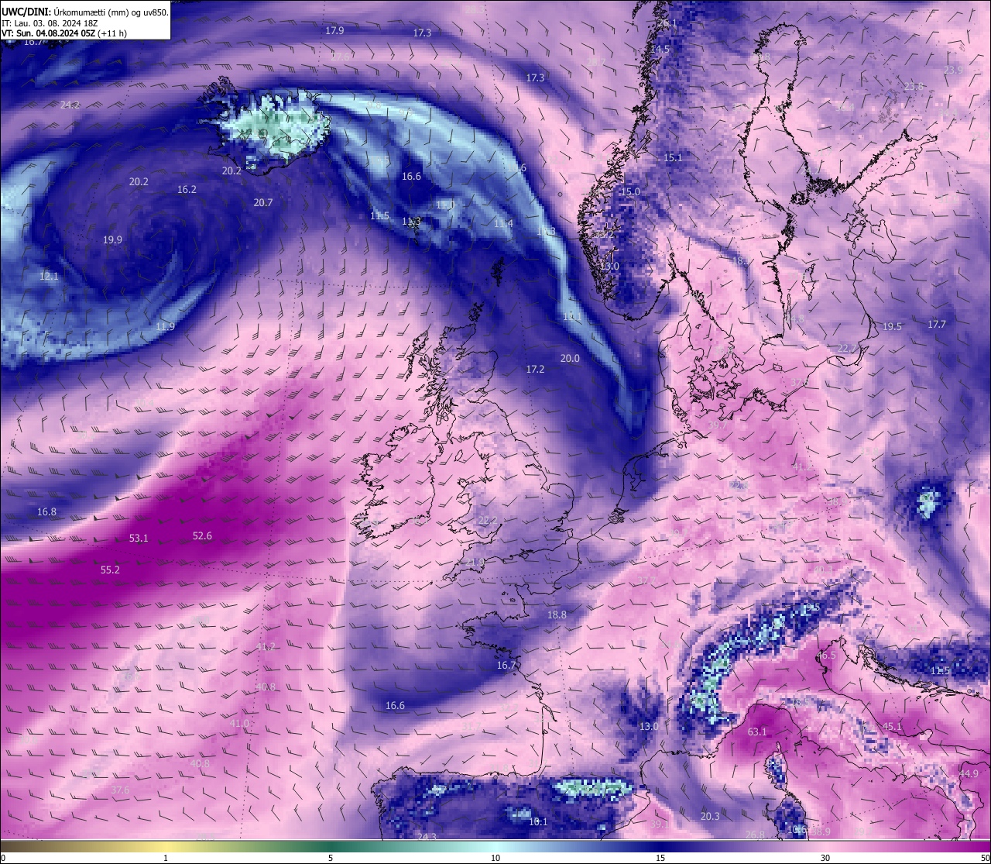This screenshot has width=991, height=864.
Task: Click the 15.1 map label
Action: tap(673, 158)
